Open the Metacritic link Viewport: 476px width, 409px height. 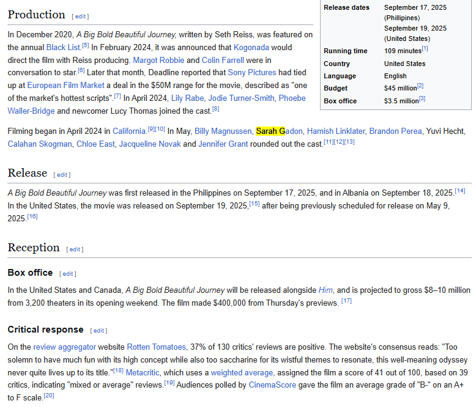(143, 372)
